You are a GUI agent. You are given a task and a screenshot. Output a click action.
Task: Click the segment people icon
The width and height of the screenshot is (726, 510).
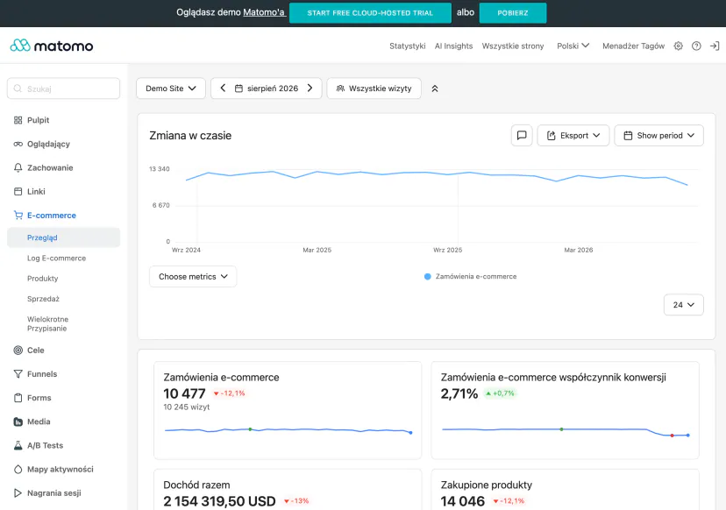[340, 89]
